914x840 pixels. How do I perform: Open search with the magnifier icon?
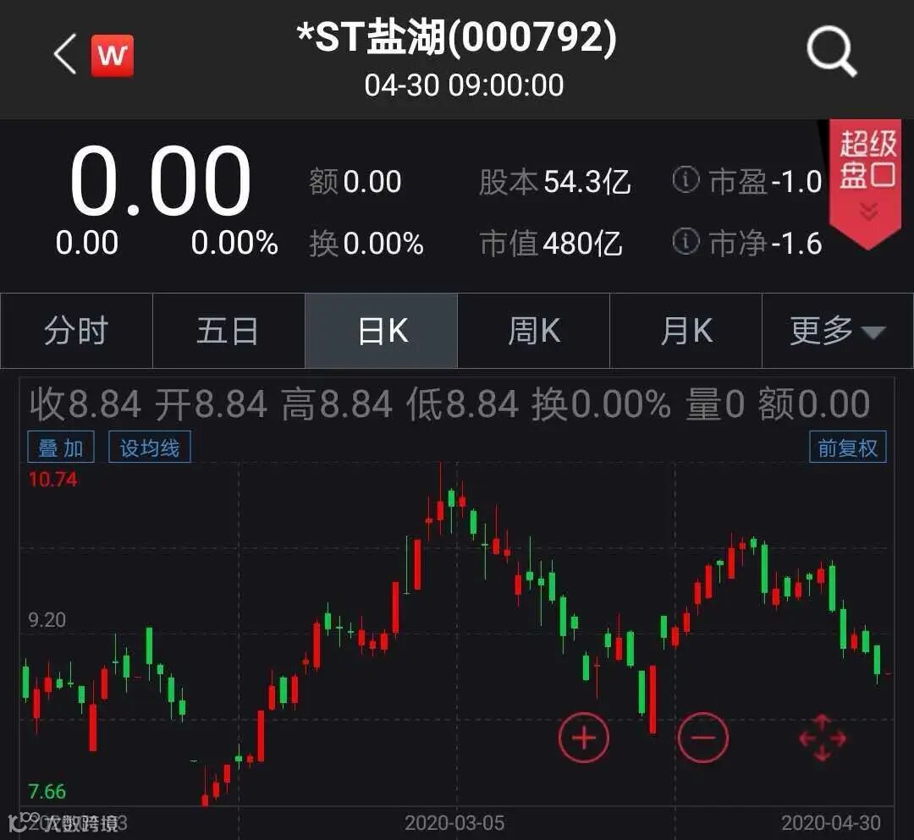coord(831,52)
